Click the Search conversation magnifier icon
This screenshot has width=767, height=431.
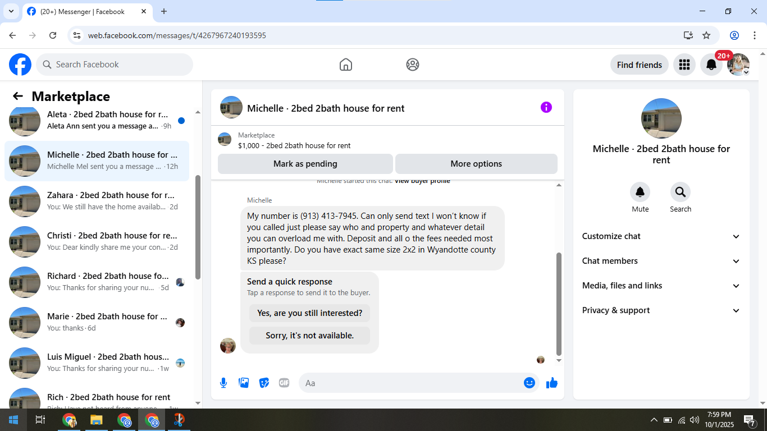[681, 192]
